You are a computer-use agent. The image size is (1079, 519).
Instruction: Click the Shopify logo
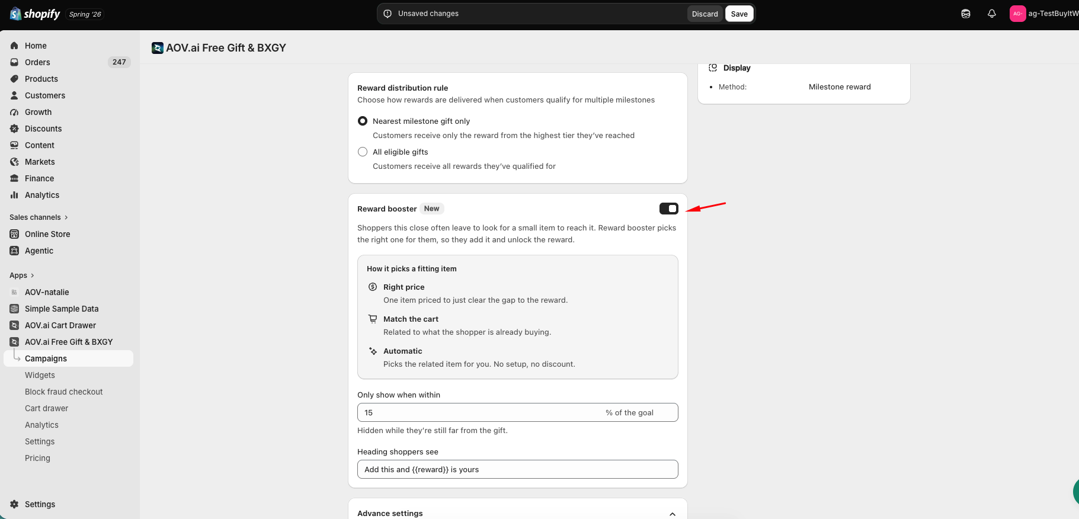click(35, 14)
